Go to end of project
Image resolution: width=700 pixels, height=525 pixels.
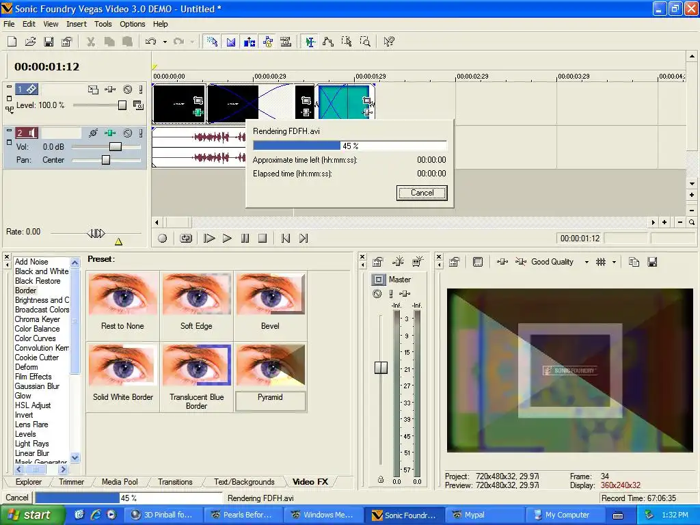(x=304, y=239)
